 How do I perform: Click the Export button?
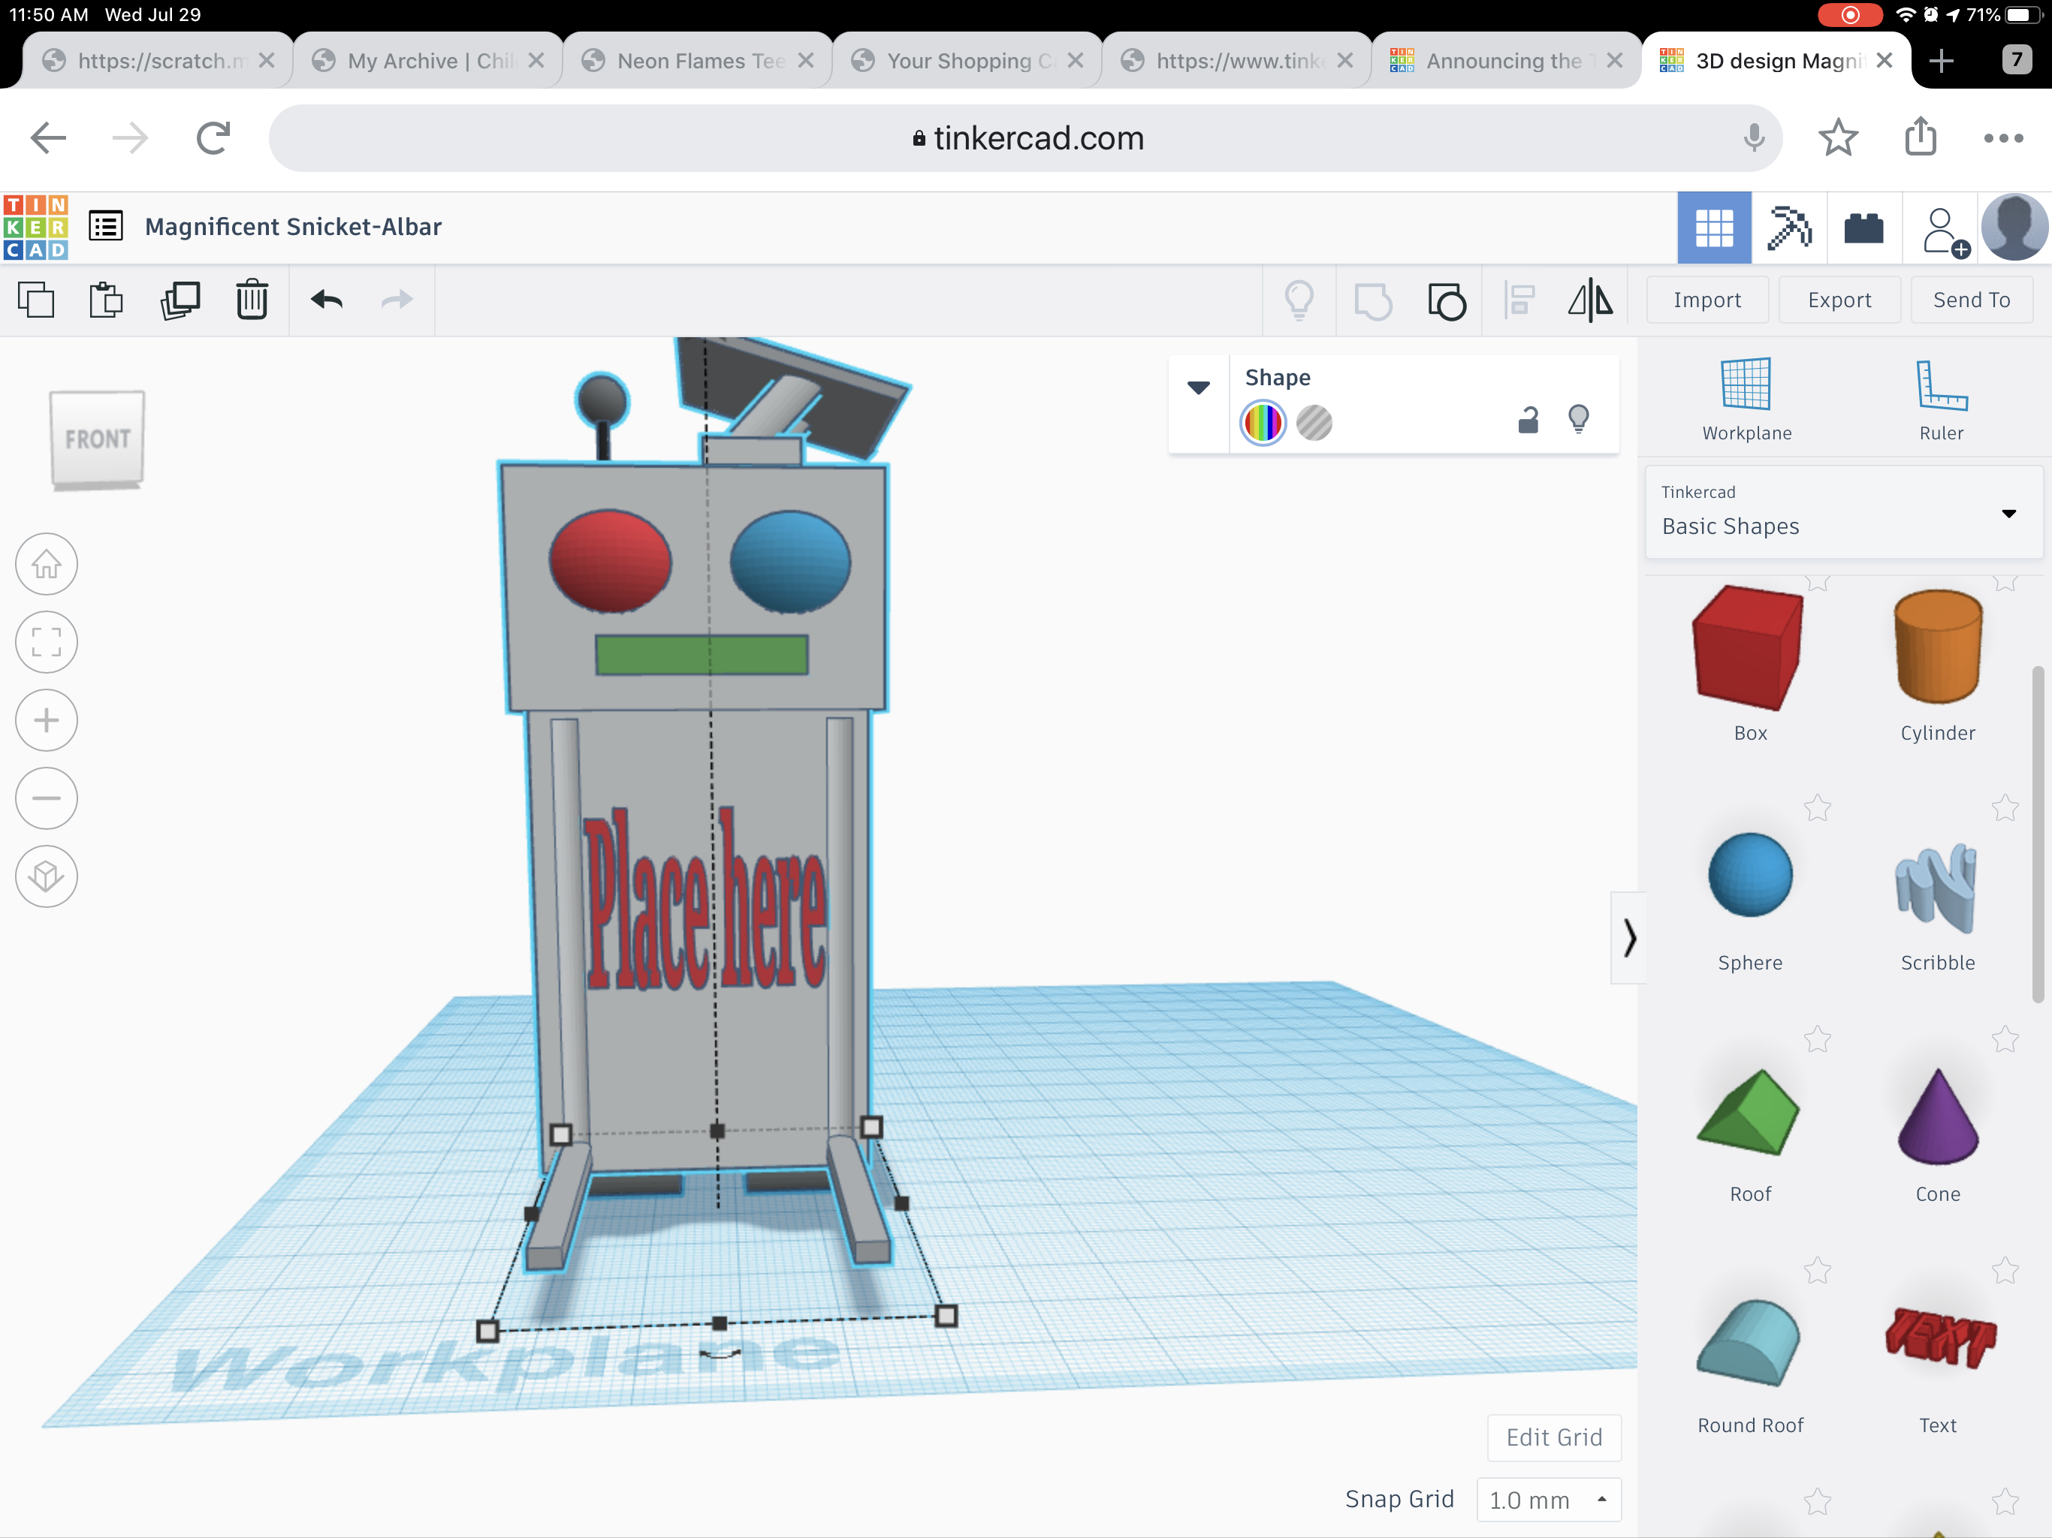click(x=1839, y=300)
